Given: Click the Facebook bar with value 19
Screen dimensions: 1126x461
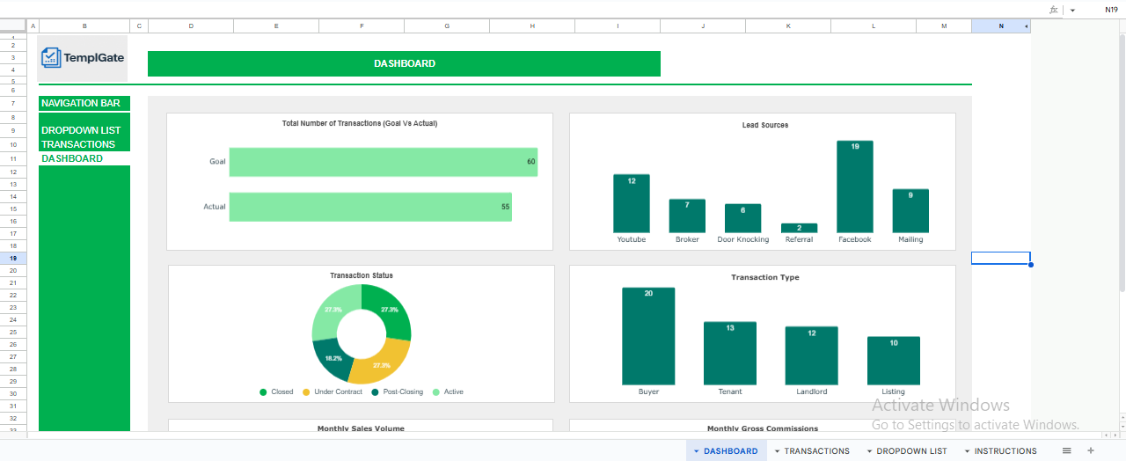Looking at the screenshot, I should click(x=855, y=187).
